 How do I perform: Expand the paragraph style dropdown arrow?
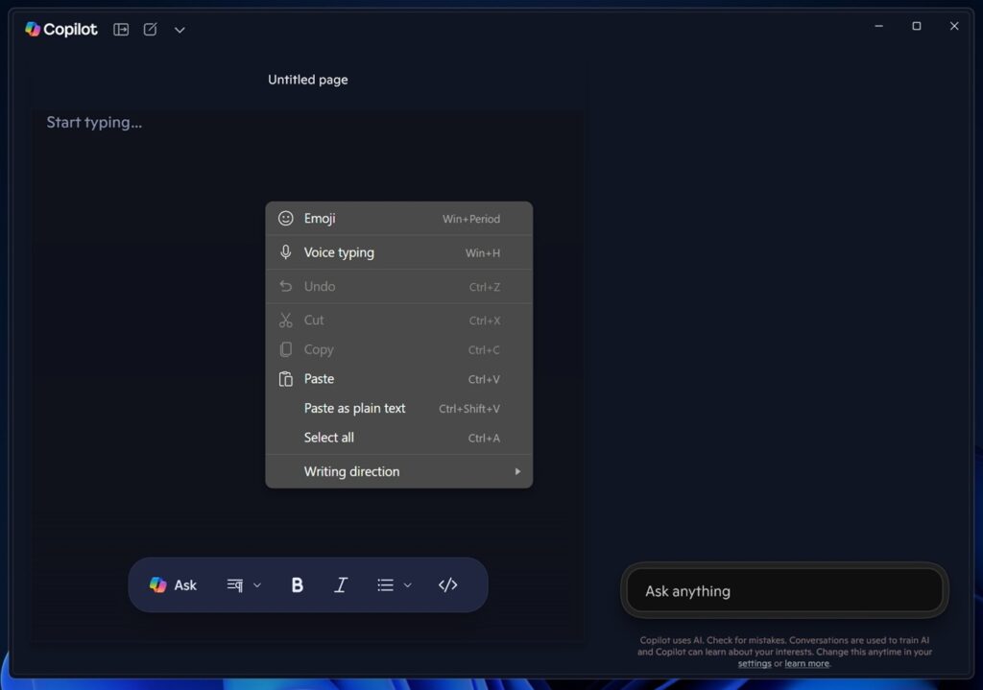(257, 585)
